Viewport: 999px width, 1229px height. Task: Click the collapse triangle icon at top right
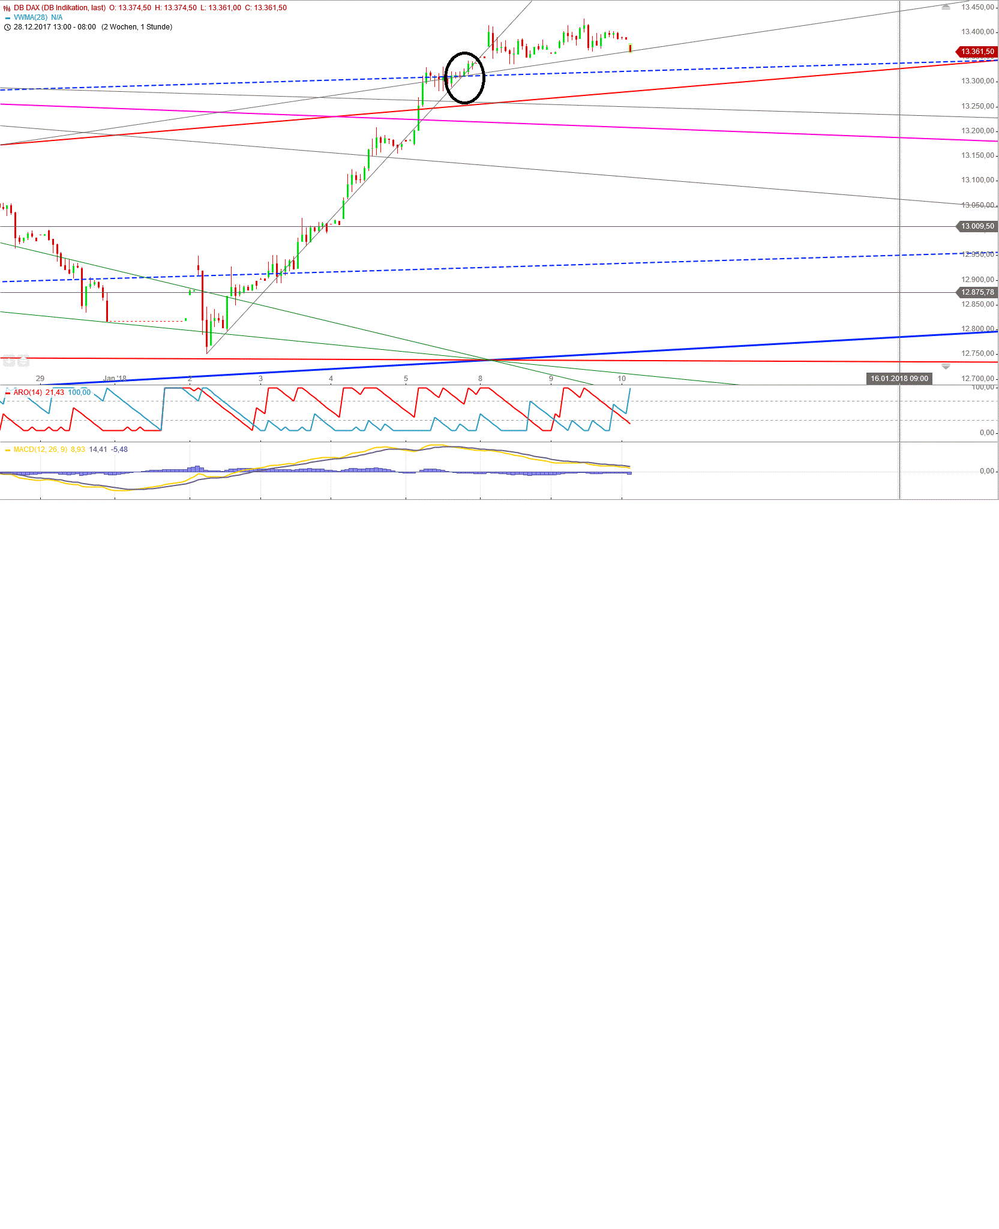tap(946, 7)
